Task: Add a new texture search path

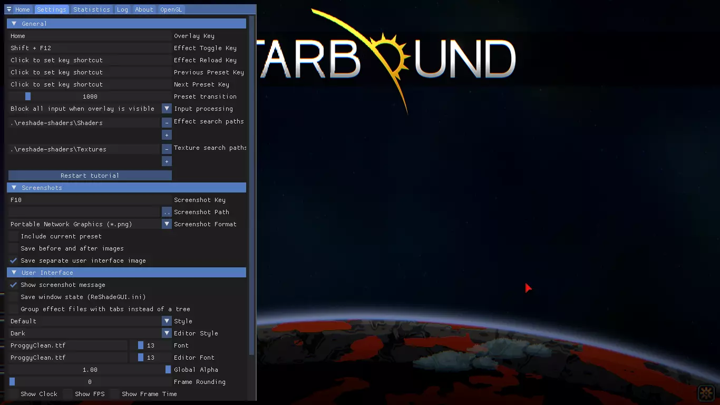Action: [x=167, y=161]
